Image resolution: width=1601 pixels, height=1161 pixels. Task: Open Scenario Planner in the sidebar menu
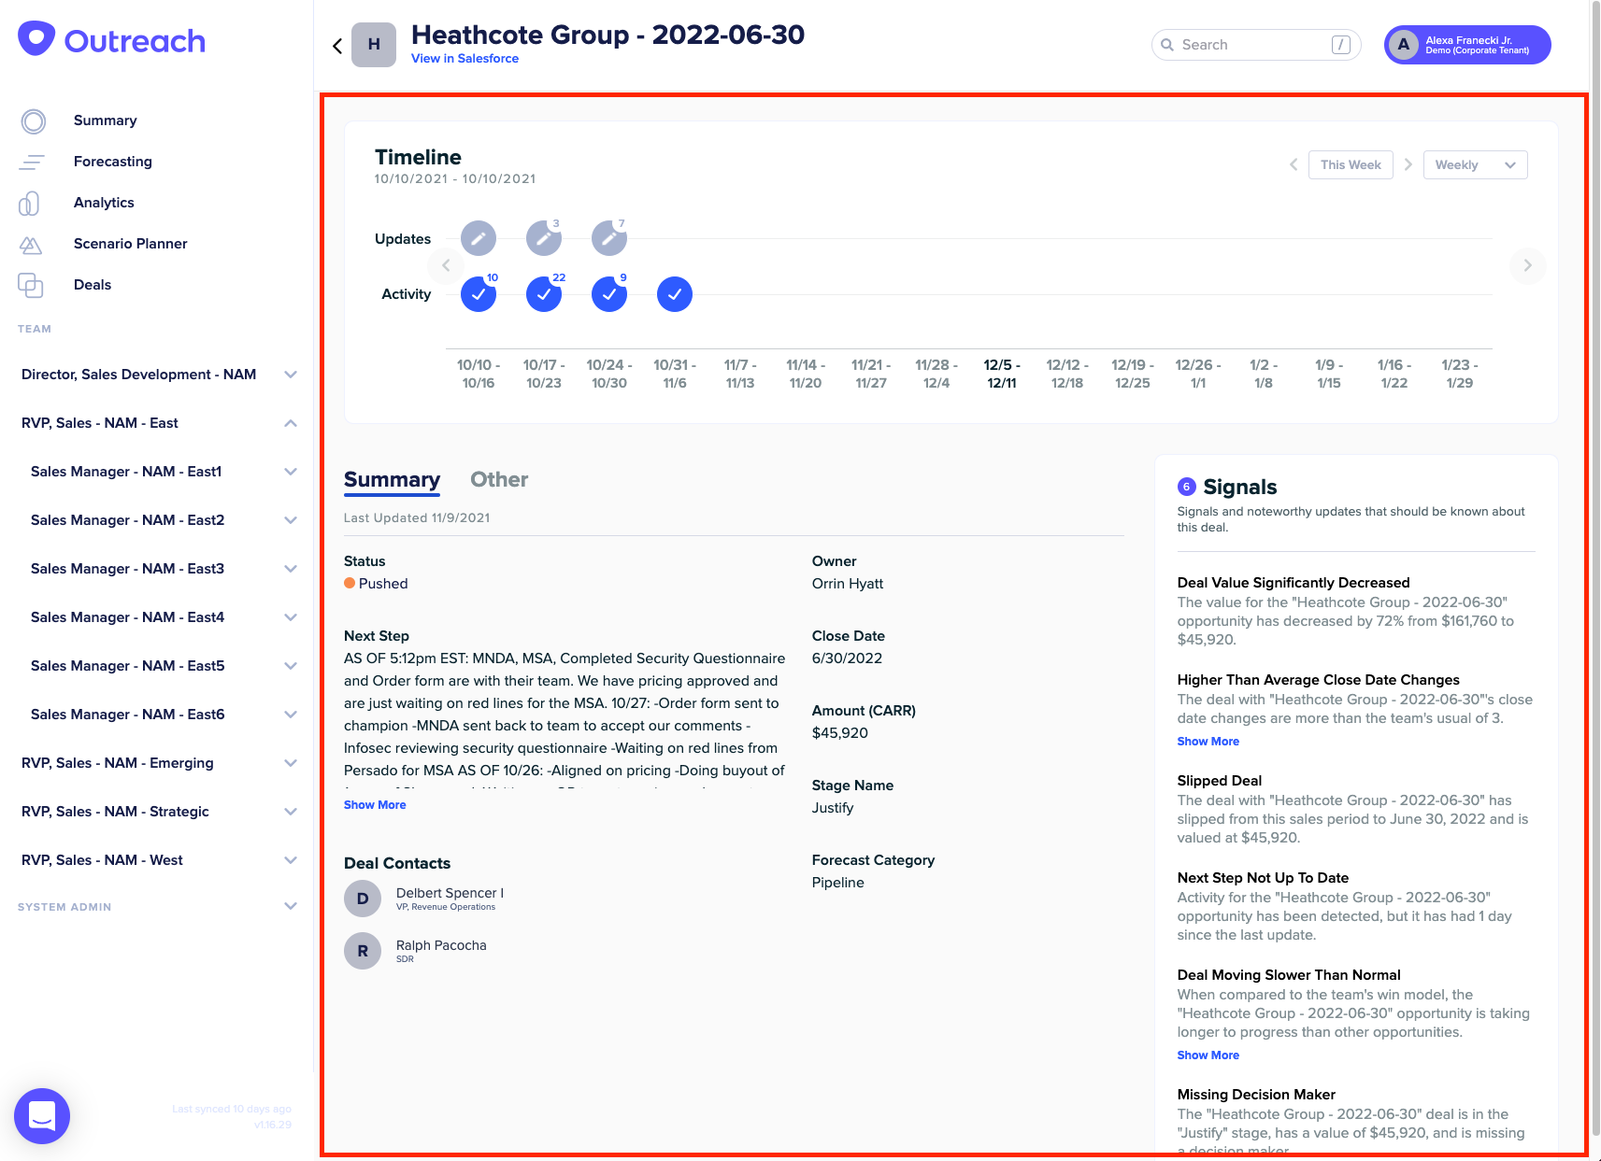(130, 244)
